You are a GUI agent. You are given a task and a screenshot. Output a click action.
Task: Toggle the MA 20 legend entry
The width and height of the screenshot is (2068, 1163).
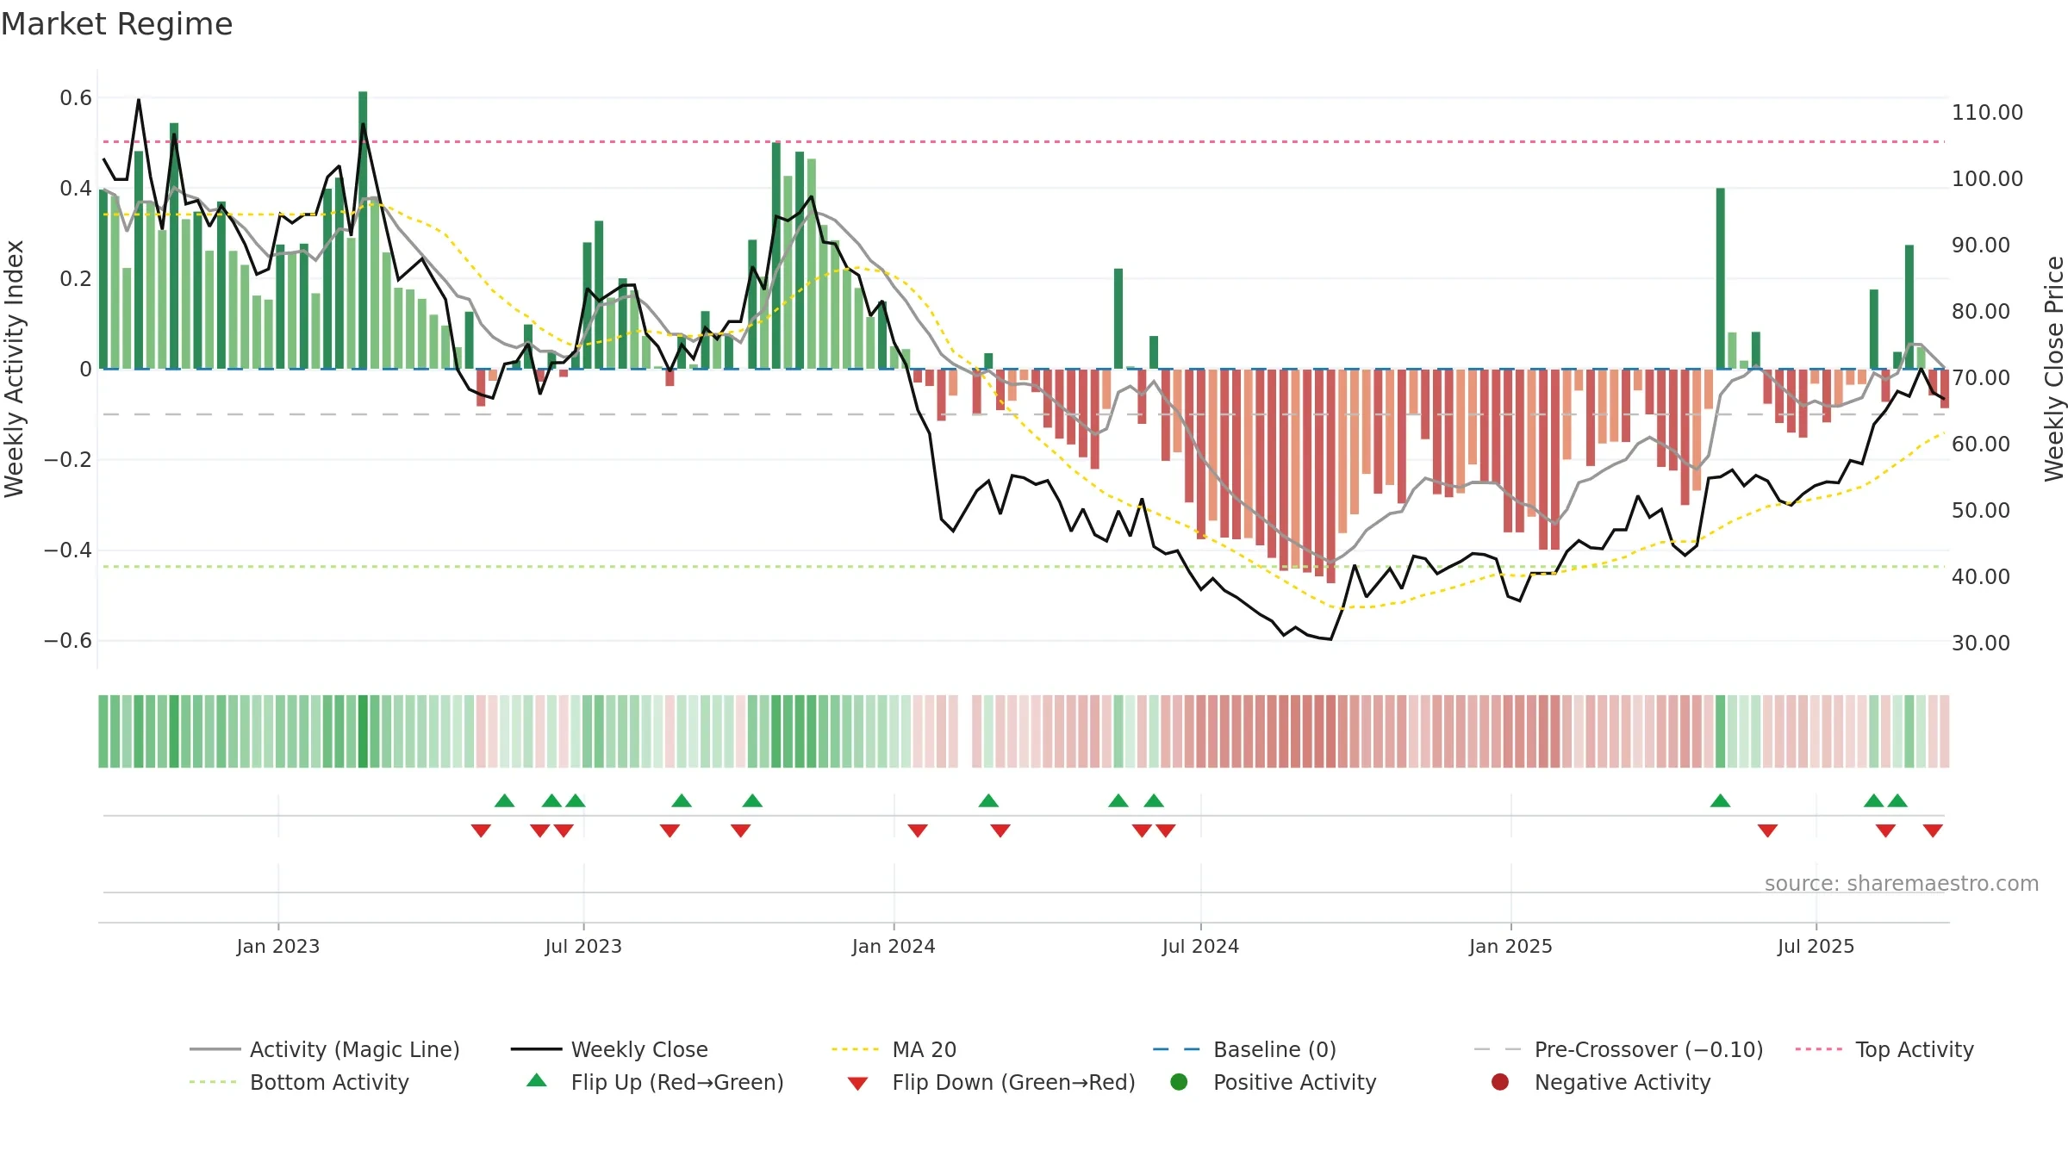point(894,1049)
